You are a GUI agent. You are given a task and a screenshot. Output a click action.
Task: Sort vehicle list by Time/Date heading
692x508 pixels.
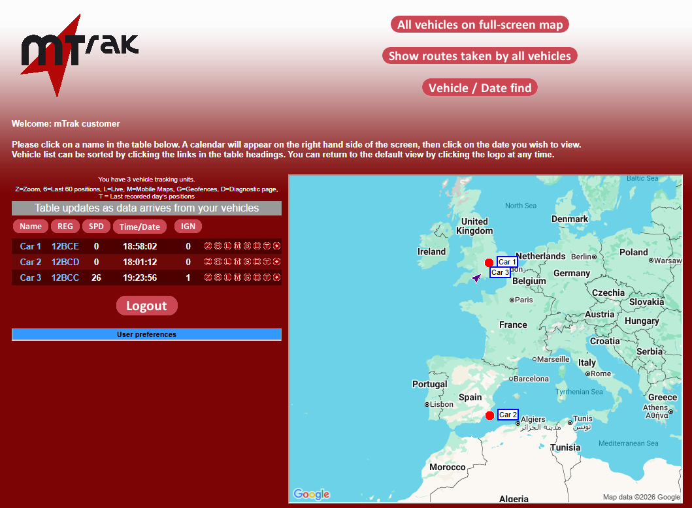click(139, 227)
